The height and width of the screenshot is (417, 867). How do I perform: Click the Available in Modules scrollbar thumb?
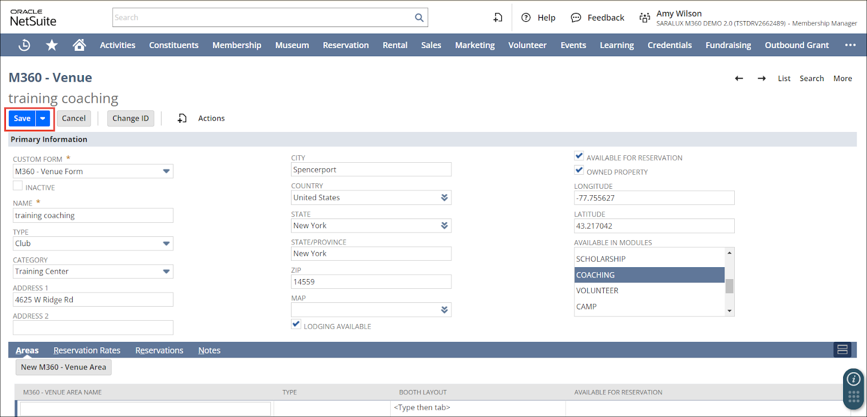point(729,286)
